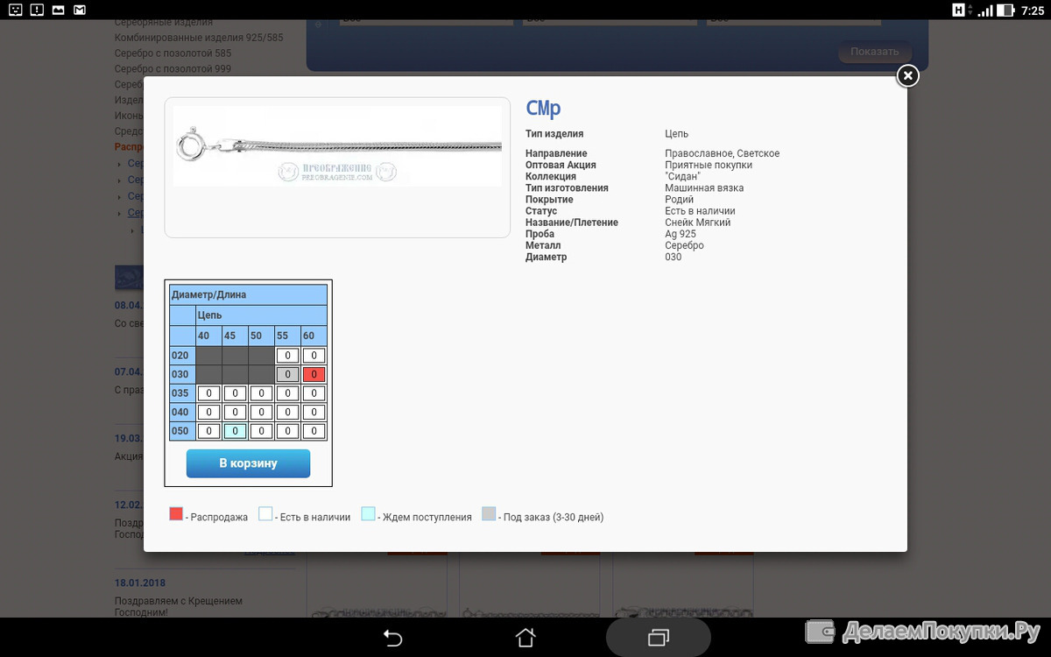Click the cyan «Ждем поступления» legend swatch
This screenshot has width=1051, height=657.
point(369,514)
